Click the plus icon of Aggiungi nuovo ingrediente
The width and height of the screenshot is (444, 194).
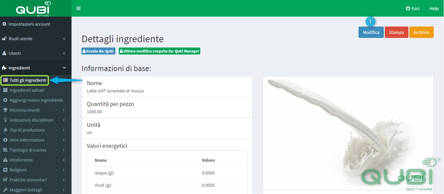coord(5,100)
